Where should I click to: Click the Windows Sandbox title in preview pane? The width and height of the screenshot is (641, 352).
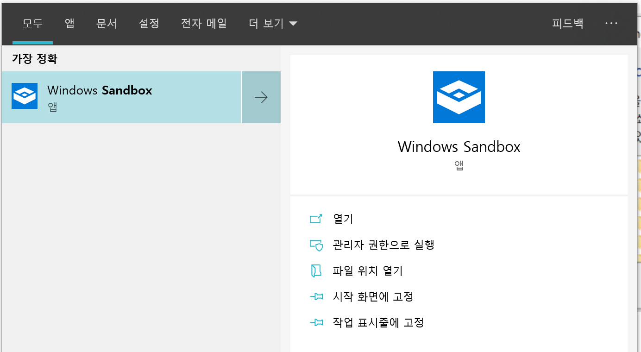point(459,147)
